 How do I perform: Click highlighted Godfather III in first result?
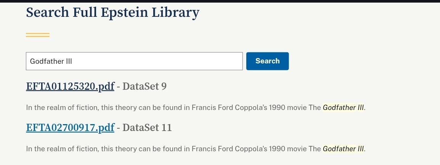click(x=344, y=107)
